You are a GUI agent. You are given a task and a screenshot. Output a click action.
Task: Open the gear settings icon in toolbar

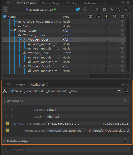point(104,9)
